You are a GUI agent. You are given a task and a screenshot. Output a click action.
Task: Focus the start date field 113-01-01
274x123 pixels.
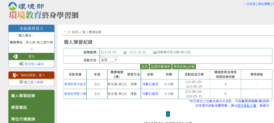pos(112,52)
